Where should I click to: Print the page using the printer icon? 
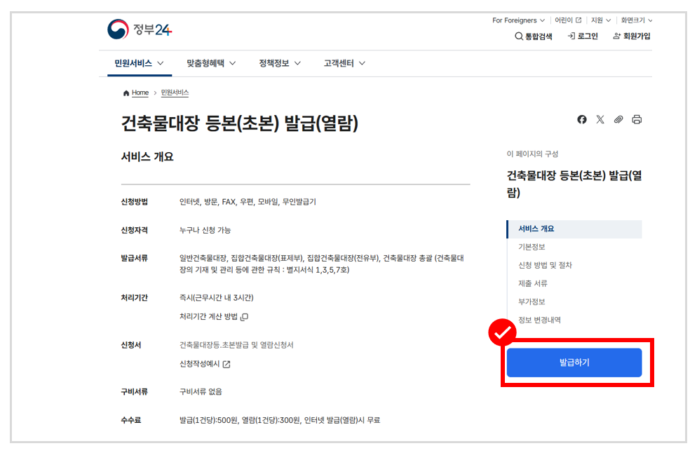637,119
